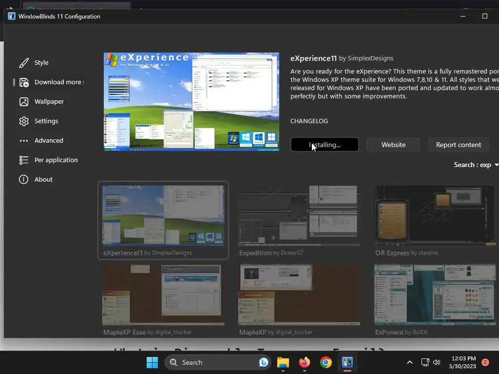This screenshot has height=374, width=499.
Task: Show hidden system tray icons
Action: coord(410,362)
